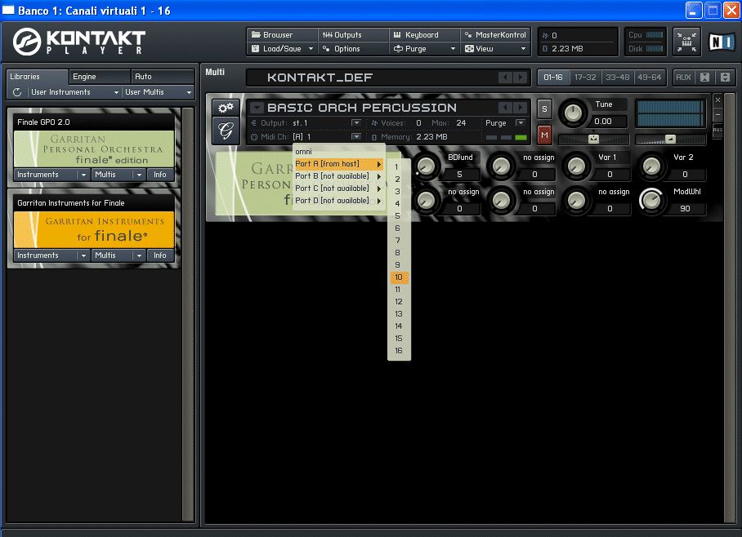Screen dimensions: 742x537
Task: Open the View dropdown menu
Action: click(495, 49)
